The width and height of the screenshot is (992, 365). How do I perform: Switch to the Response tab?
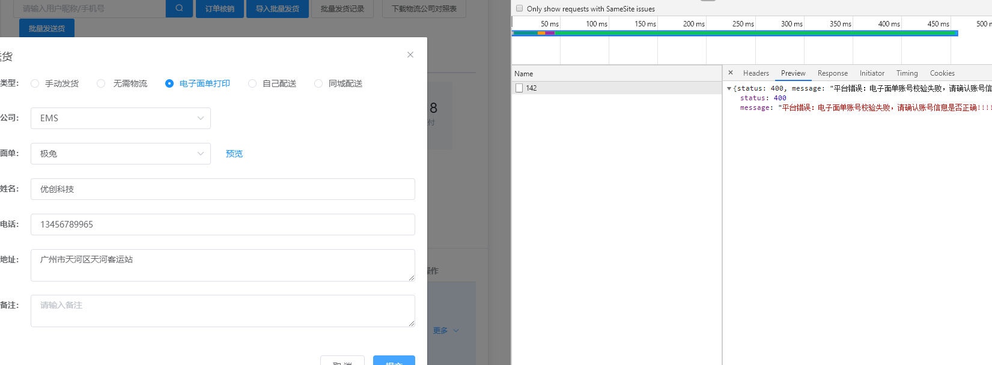coord(833,73)
